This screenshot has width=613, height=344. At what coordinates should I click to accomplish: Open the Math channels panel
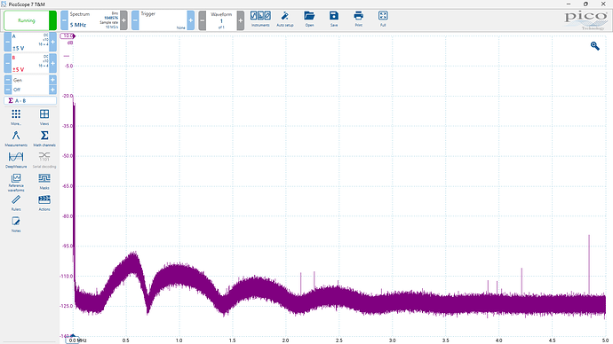tap(44, 138)
